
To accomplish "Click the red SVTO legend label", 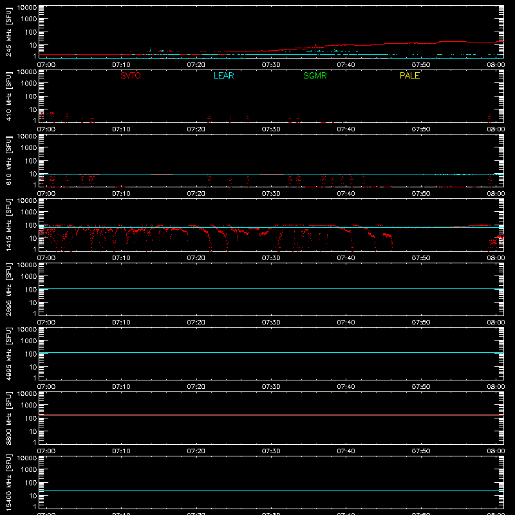I will [x=131, y=75].
